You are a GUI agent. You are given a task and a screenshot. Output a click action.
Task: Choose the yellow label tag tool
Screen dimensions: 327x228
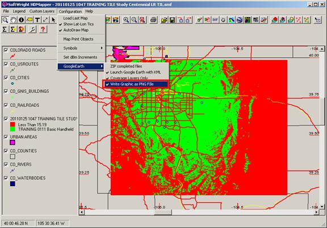click(x=30, y=20)
